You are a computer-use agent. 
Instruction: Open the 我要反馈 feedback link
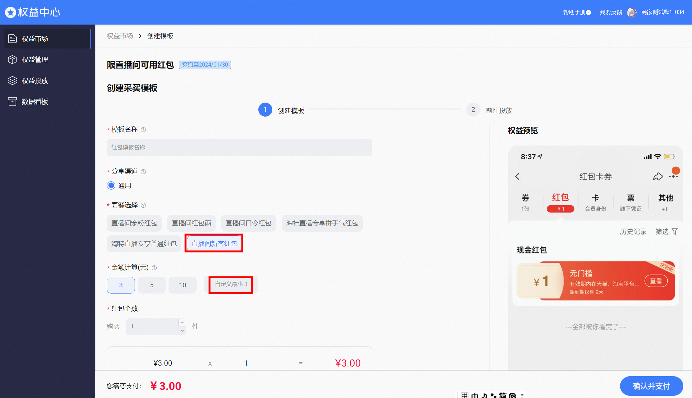(611, 12)
